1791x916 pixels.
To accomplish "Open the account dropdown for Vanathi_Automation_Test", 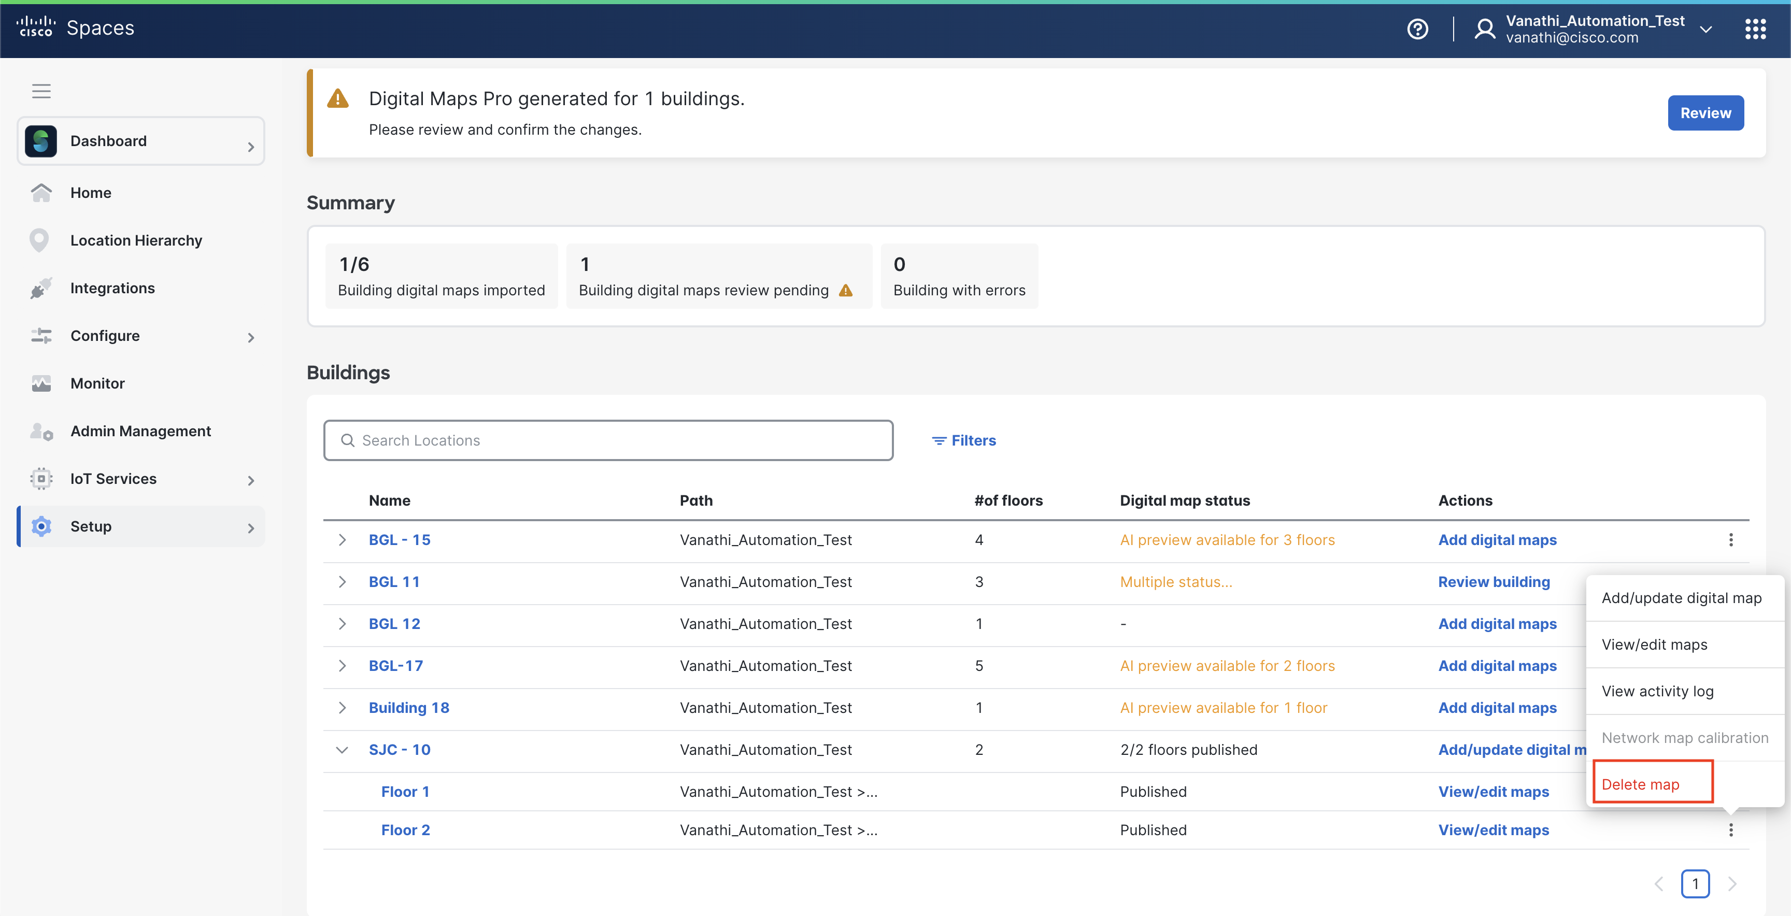I will (x=1705, y=29).
